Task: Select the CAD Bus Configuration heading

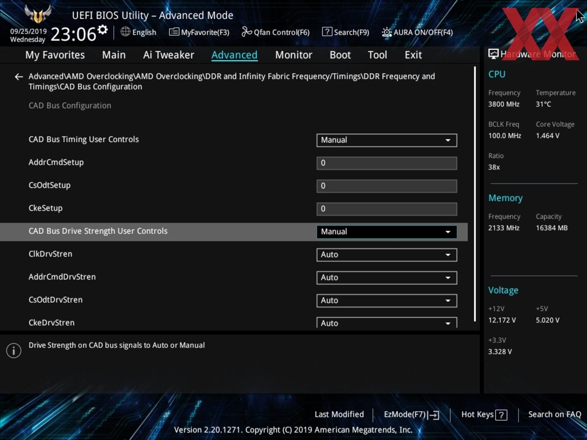Action: click(70, 106)
